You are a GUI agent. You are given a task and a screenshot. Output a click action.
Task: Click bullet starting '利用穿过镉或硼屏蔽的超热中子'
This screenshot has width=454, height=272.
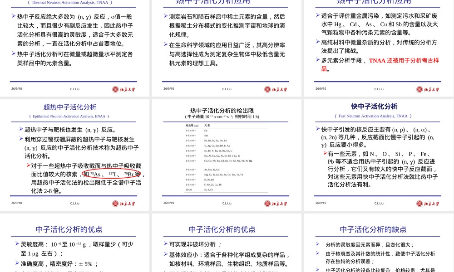point(81,148)
